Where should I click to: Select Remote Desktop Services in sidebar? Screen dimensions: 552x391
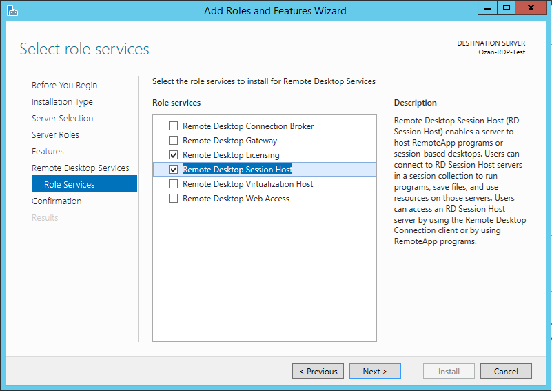tap(80, 168)
